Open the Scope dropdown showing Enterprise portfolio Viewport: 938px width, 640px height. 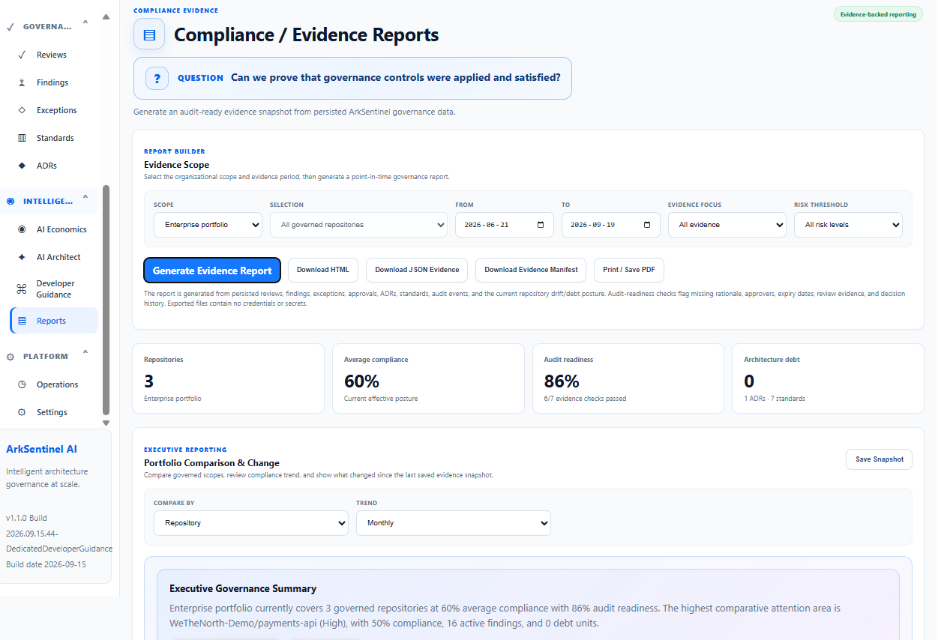tap(208, 225)
